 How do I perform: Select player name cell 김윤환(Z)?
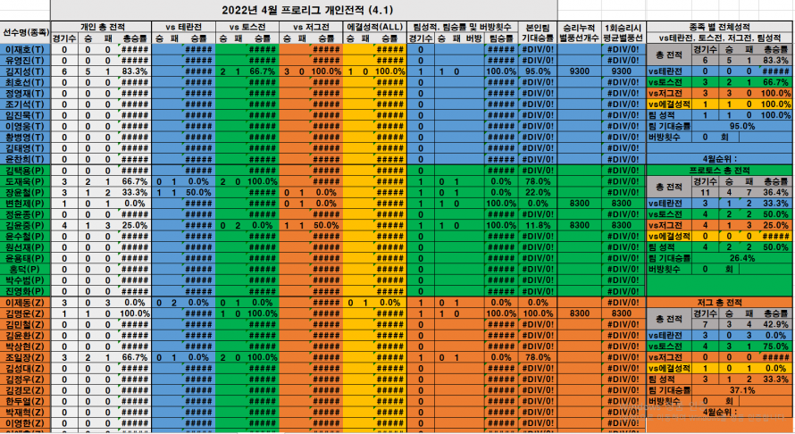[x=25, y=336]
